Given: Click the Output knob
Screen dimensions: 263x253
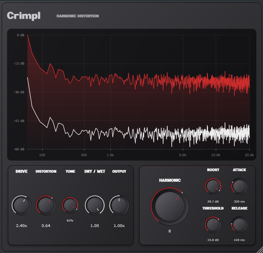Looking at the screenshot, I should [119, 205].
